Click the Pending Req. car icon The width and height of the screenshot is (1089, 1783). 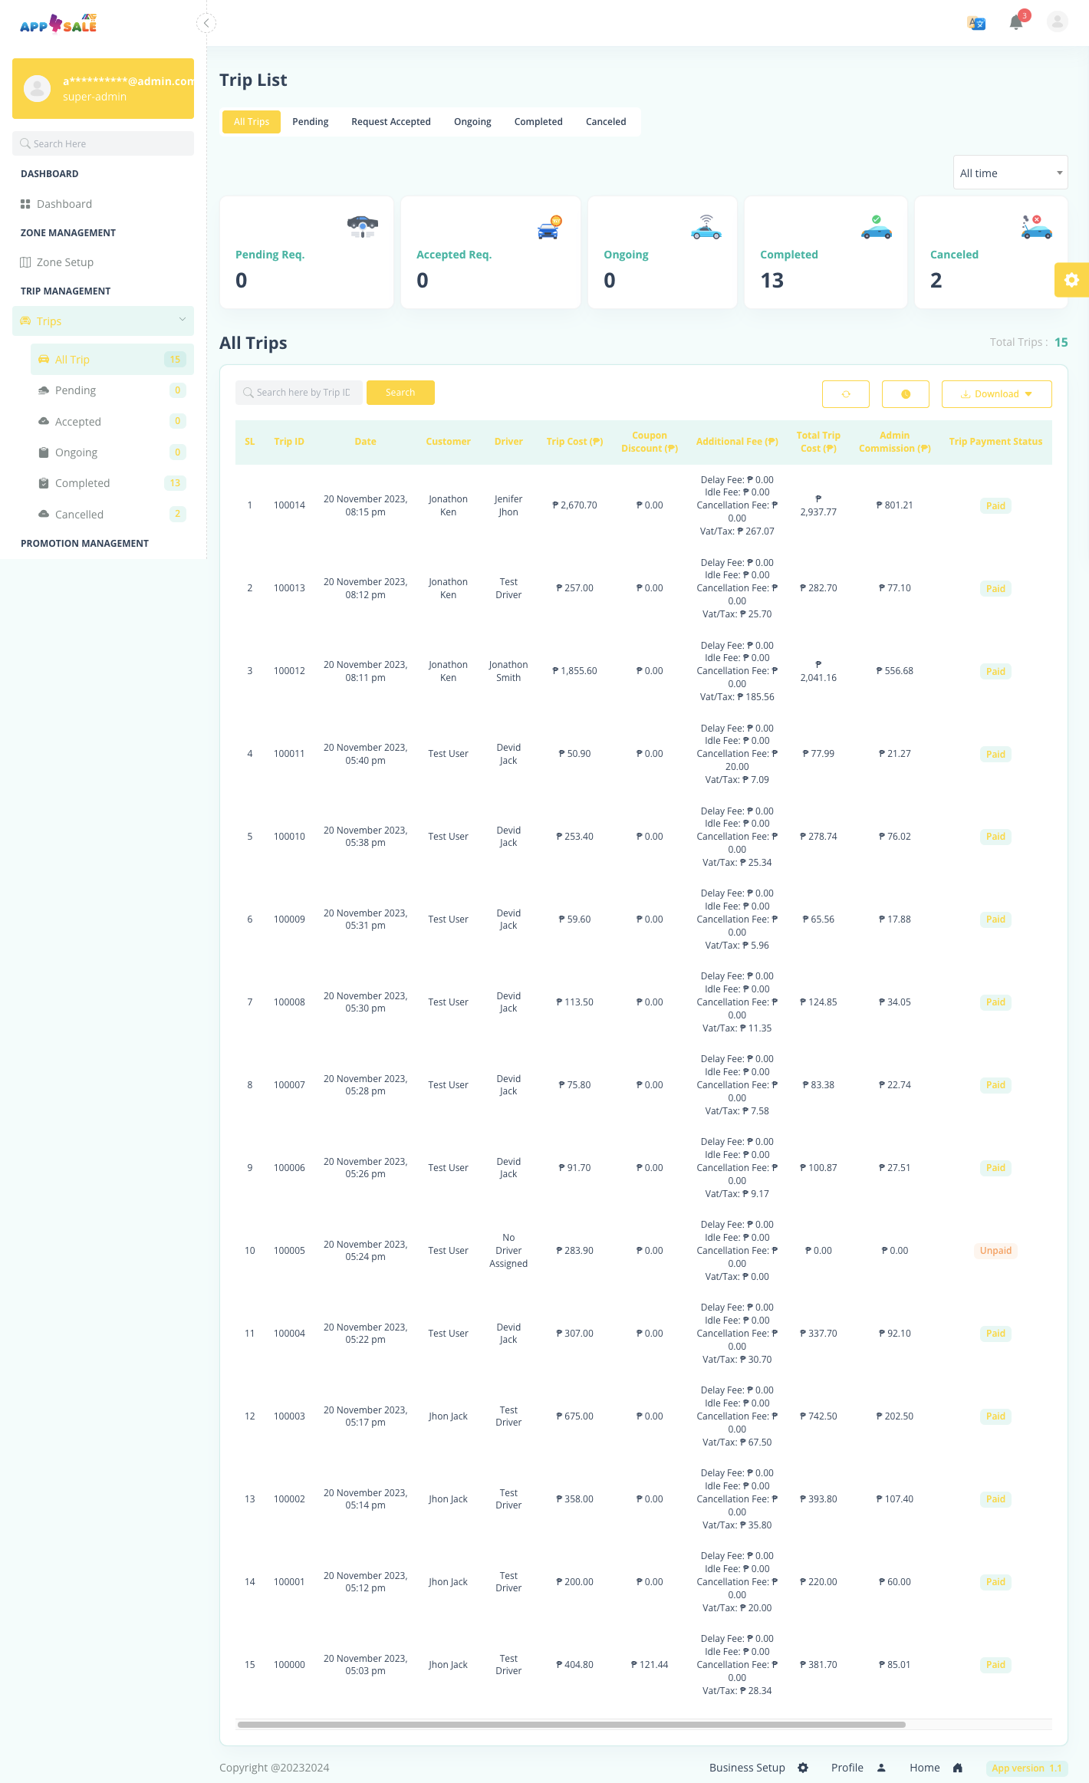(363, 225)
